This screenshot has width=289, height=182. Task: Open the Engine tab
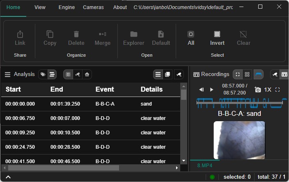[67, 7]
